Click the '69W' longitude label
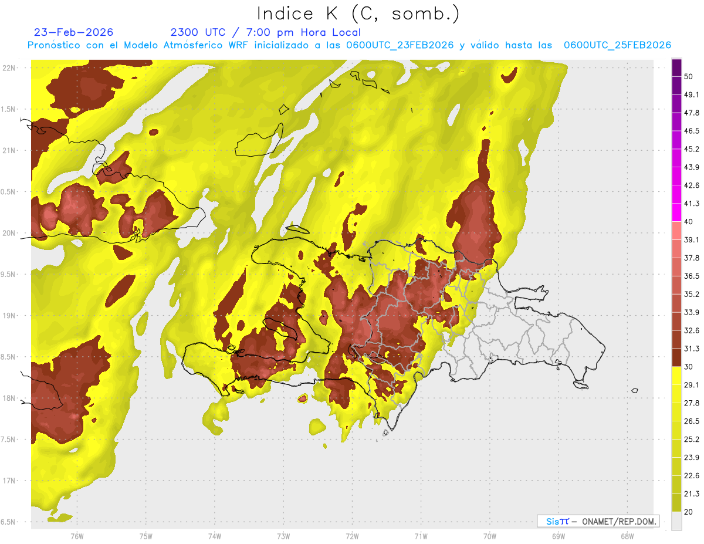Image resolution: width=704 pixels, height=544 pixels. point(559,536)
